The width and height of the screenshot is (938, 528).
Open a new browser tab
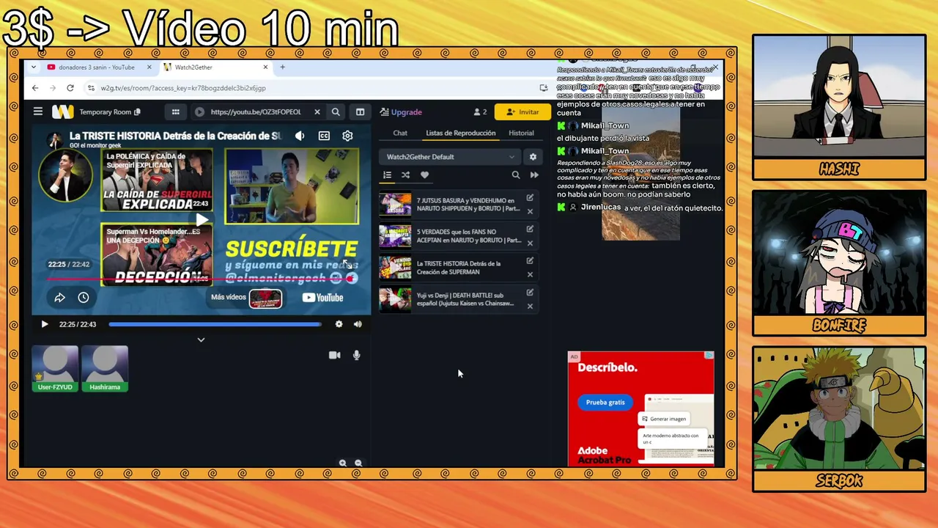[282, 67]
